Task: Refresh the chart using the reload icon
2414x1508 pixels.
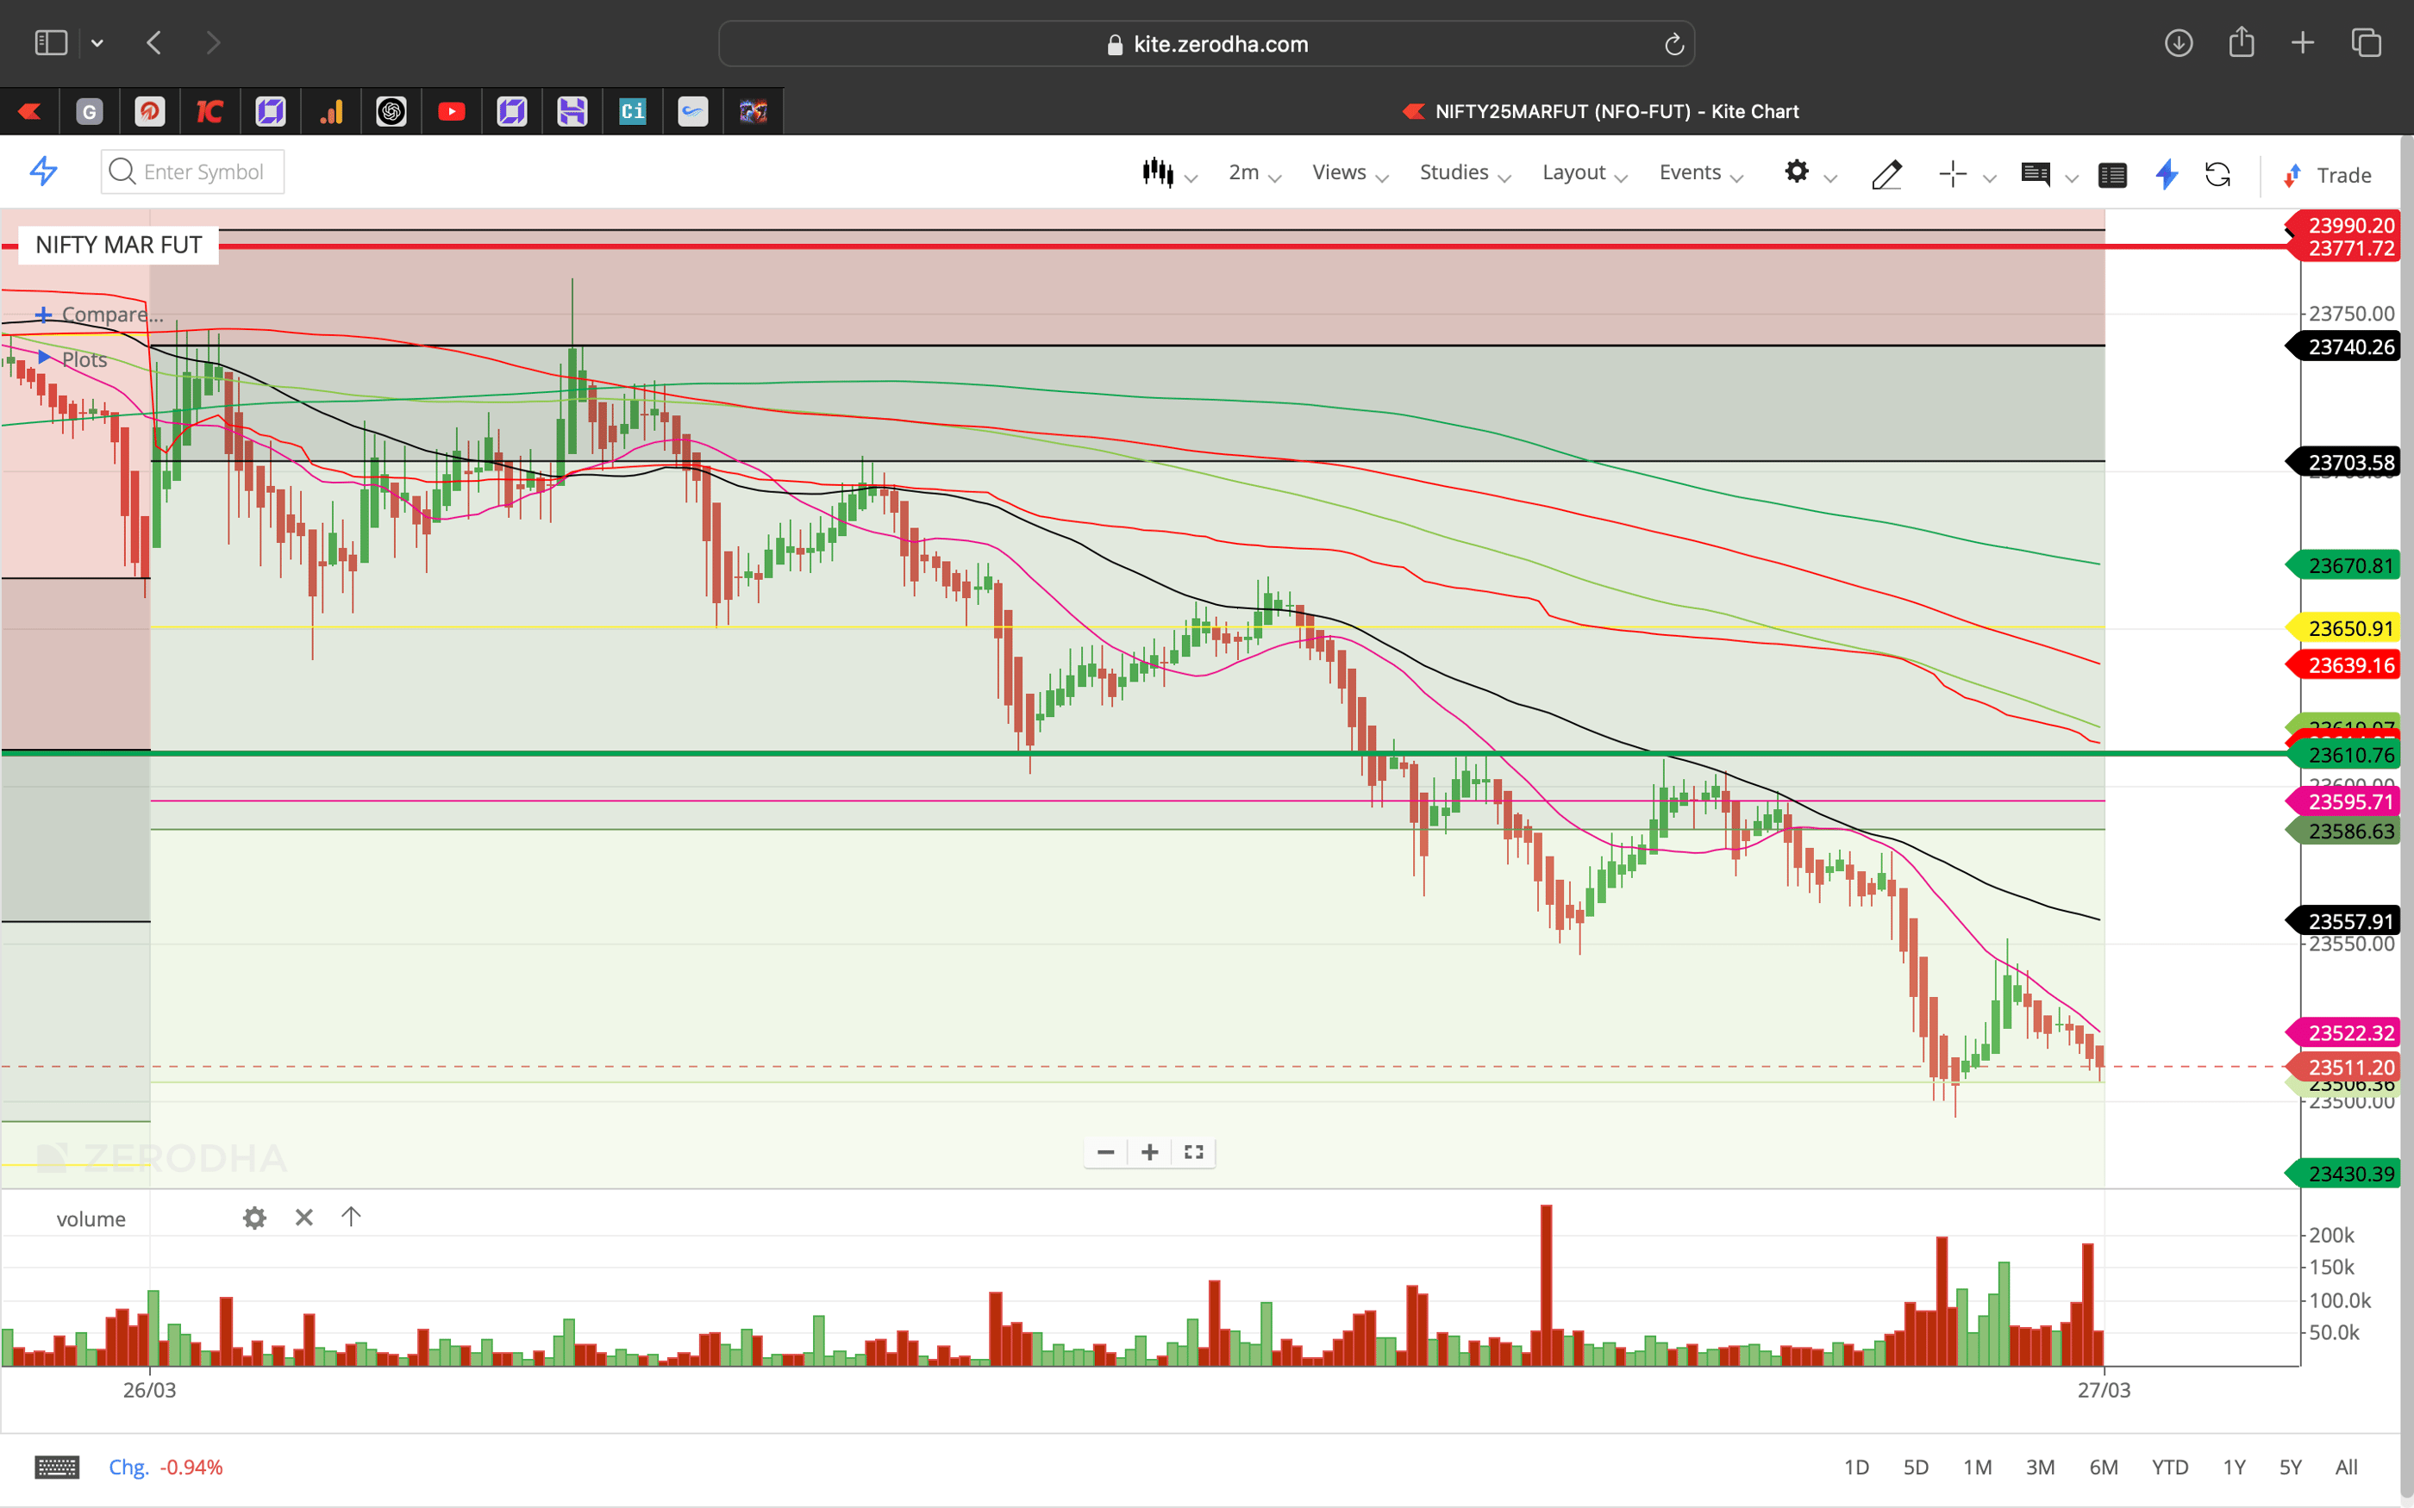Action: [x=2219, y=175]
